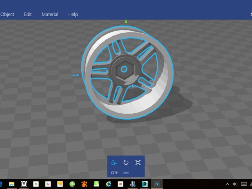Open the volume control in system tray

[235, 184]
